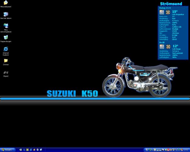The width and height of the screenshot is (190, 152).
Task: Click the Papperskorgen recycle bin icon
Action: [5, 38]
